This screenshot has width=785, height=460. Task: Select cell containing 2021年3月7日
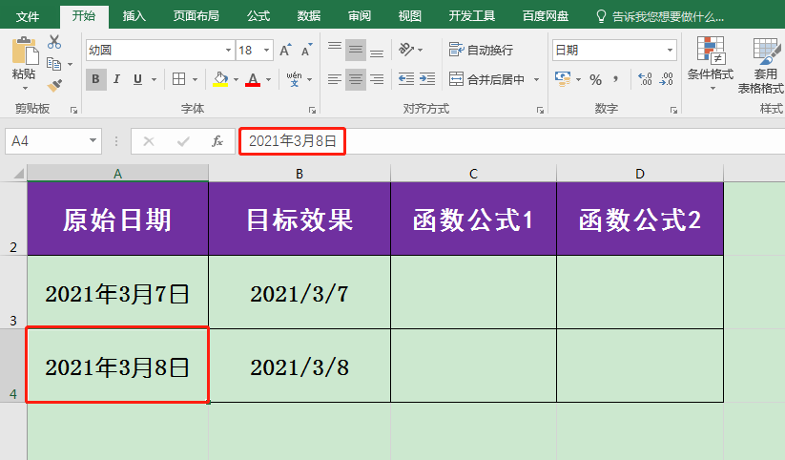pyautogui.click(x=117, y=293)
